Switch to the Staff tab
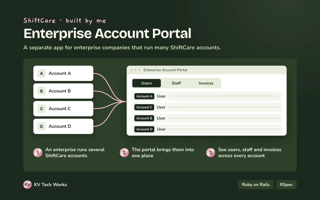320x200 pixels. [176, 83]
